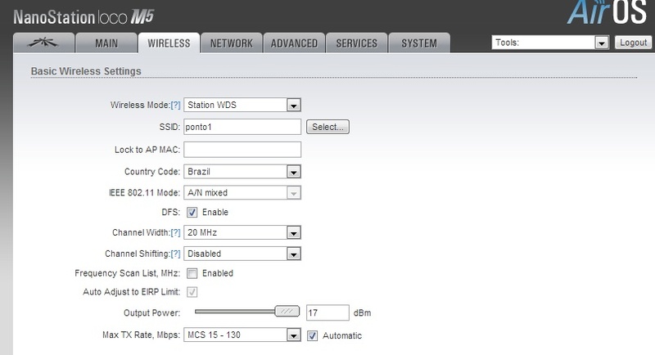Click the Logout button
Image resolution: width=655 pixels, height=355 pixels.
633,43
